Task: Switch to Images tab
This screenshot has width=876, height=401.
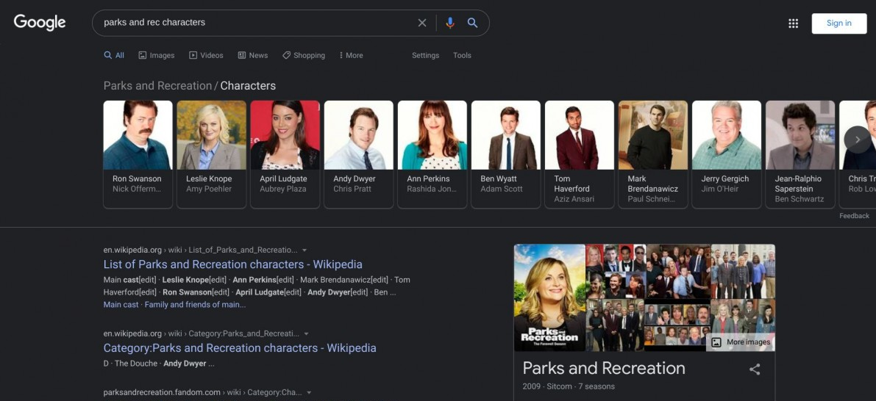Action: [157, 55]
